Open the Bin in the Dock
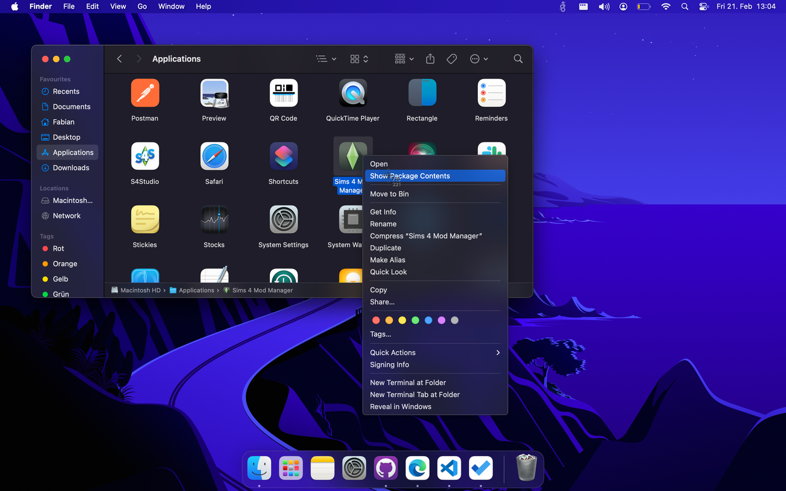Image resolution: width=786 pixels, height=491 pixels. [526, 468]
